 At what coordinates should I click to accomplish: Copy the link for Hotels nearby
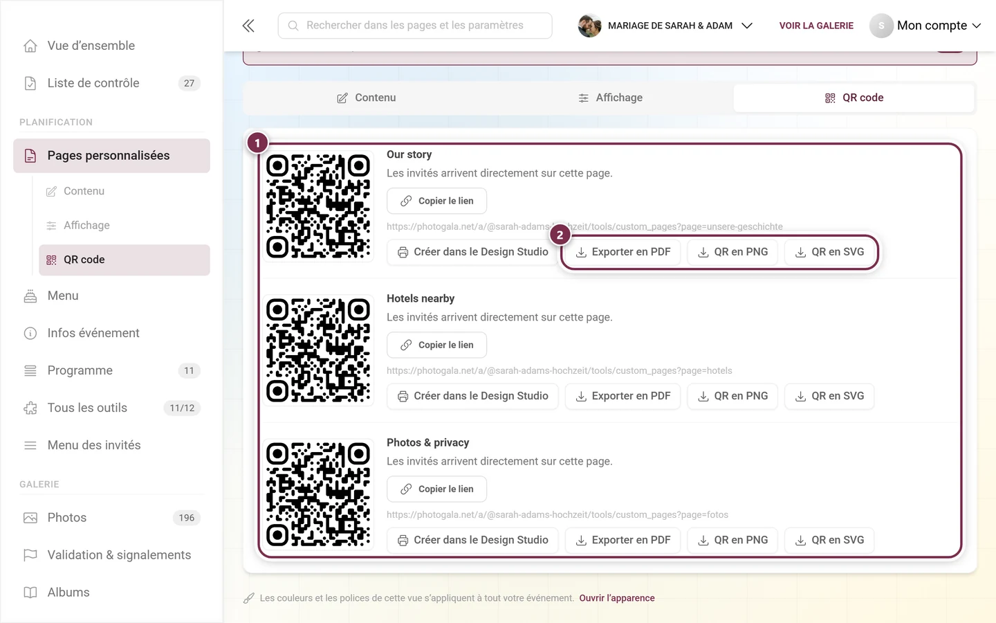(436, 345)
